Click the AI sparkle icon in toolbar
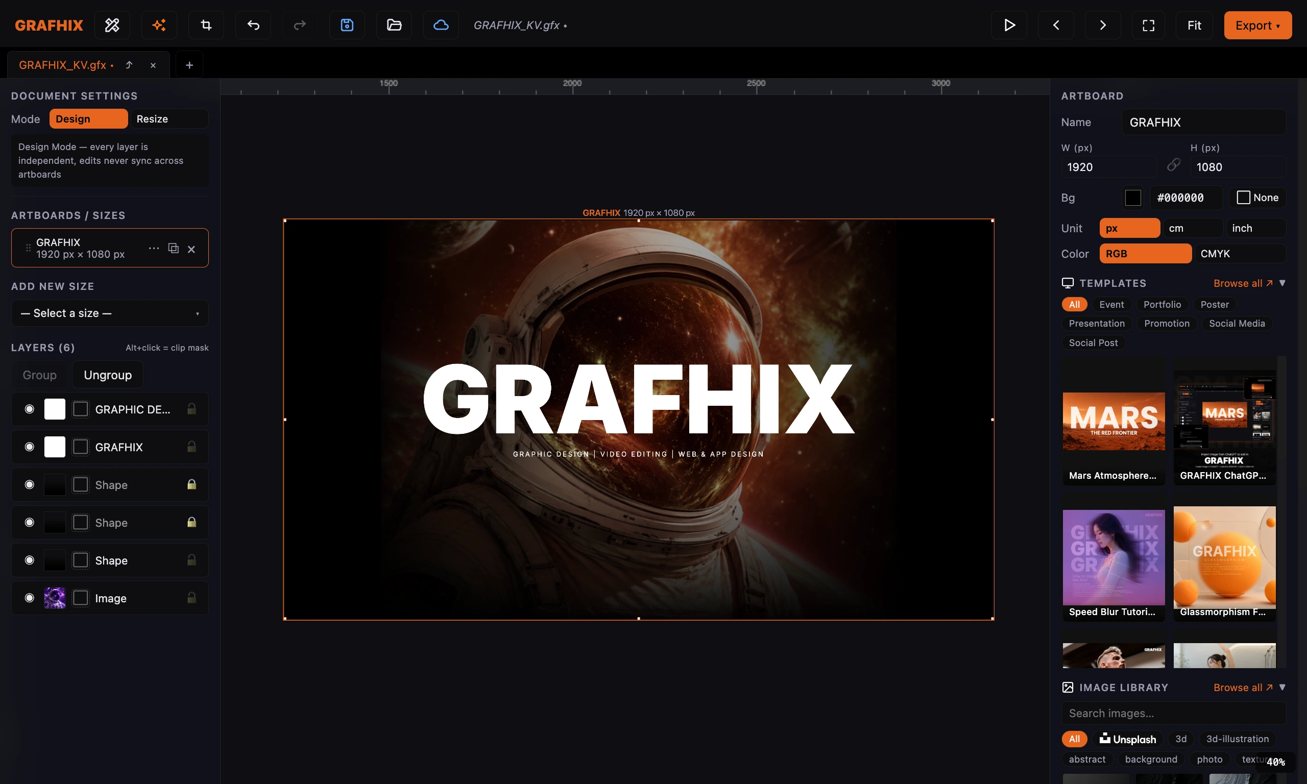This screenshot has height=784, width=1307. (159, 25)
